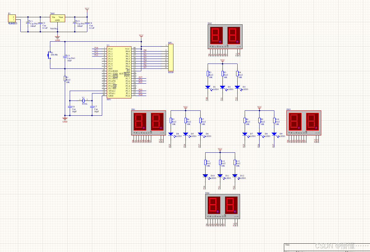Select resistor R10

coord(274,121)
